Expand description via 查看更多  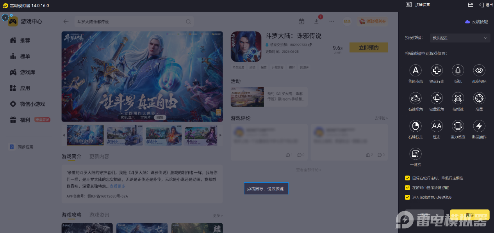coord(118,186)
